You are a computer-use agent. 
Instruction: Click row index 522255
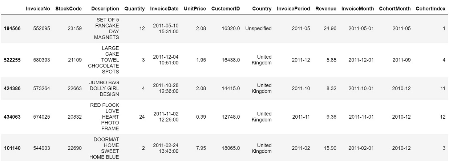pos(12,60)
